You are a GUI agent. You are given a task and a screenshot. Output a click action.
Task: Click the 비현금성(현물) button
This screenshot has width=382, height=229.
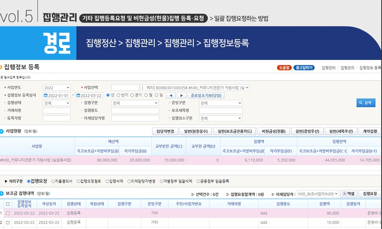[274, 131]
